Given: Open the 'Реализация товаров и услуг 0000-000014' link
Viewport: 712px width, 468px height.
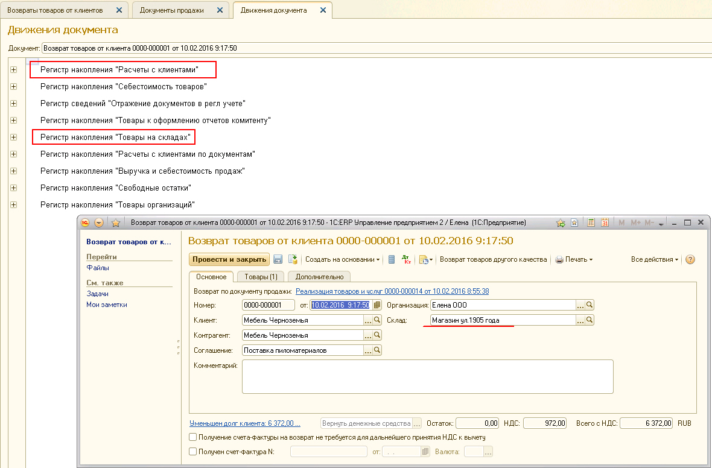Looking at the screenshot, I should point(392,291).
